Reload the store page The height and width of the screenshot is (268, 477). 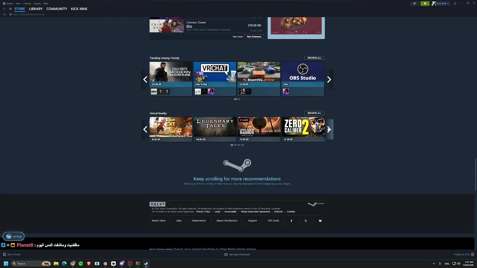4,14
